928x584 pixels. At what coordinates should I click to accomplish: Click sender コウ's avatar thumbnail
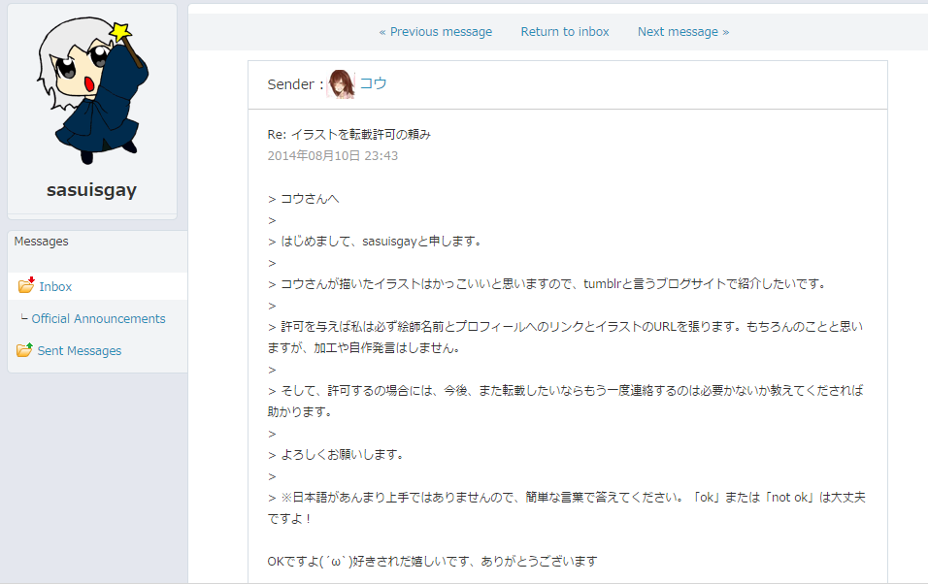tap(342, 84)
